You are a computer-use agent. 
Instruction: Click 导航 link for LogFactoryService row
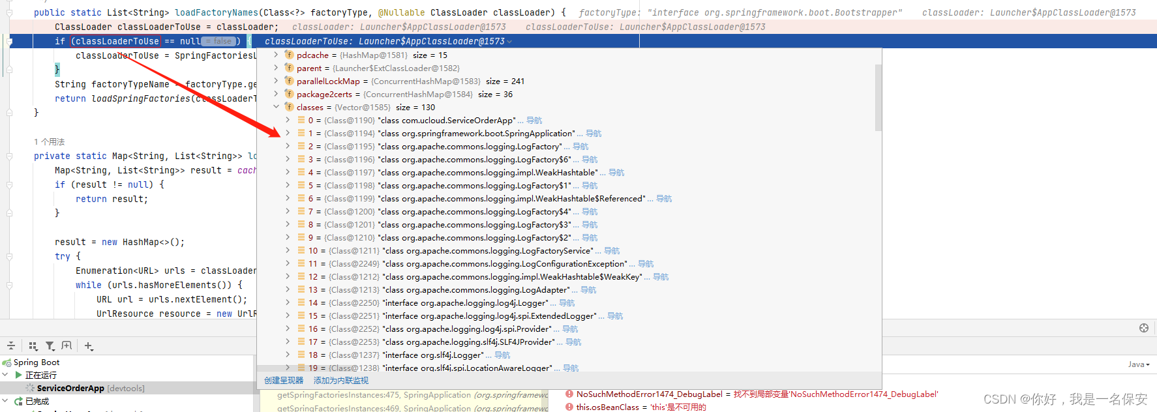tap(612, 251)
